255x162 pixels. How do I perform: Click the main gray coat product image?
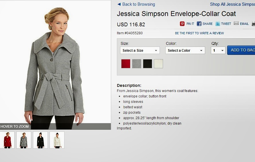tap(55, 65)
